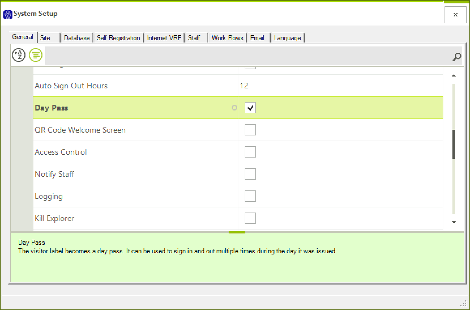Turn on the Logging checkbox
This screenshot has width=470, height=310.
tap(250, 196)
